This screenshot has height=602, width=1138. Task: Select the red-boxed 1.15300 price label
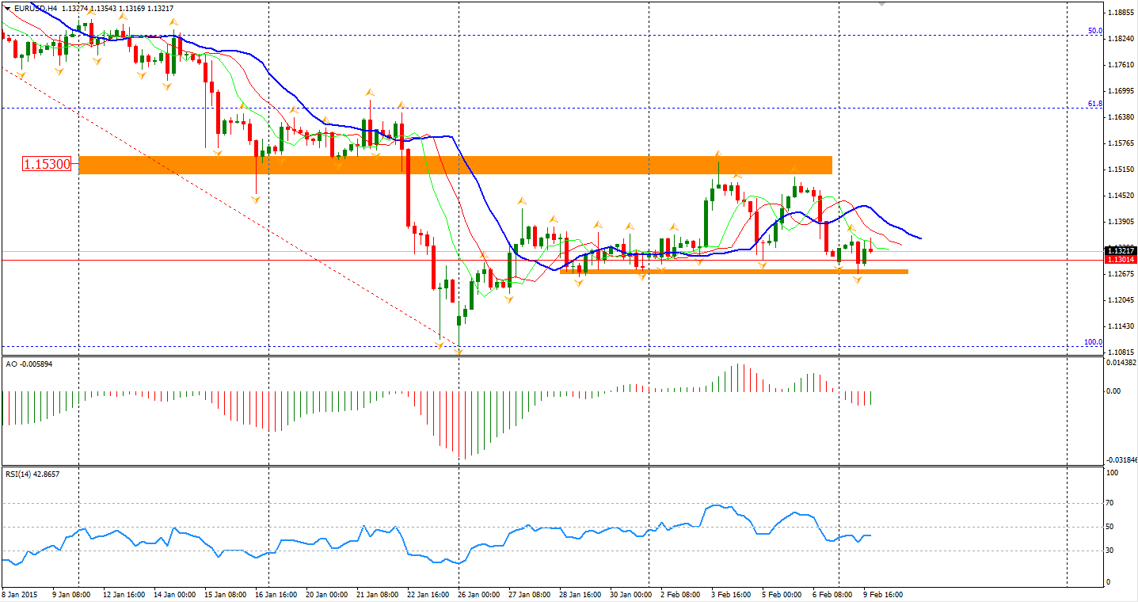tap(47, 165)
